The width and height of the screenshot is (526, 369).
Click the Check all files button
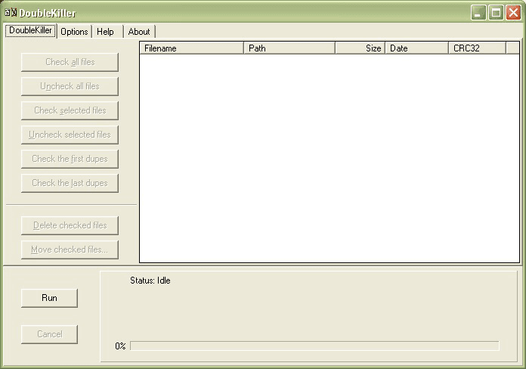(x=70, y=62)
